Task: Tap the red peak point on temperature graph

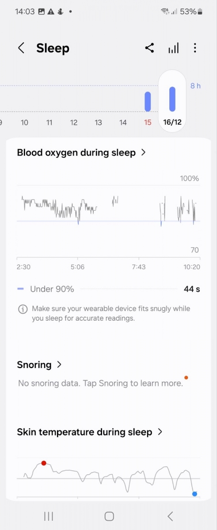Action: point(44,463)
